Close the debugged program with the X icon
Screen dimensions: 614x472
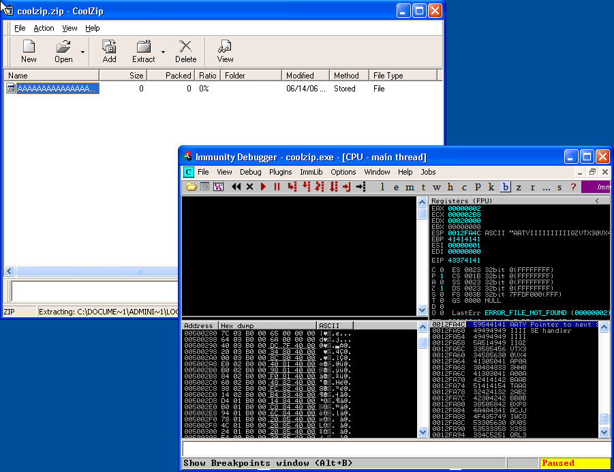[250, 187]
